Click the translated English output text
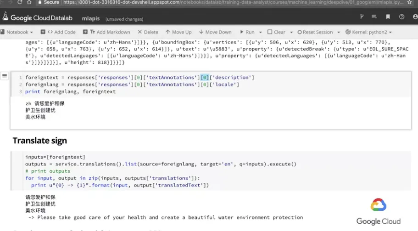This screenshot has height=231, width=418. (166, 217)
